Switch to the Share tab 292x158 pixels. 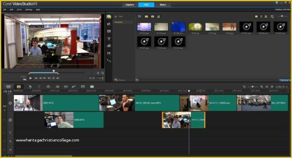(163, 5)
